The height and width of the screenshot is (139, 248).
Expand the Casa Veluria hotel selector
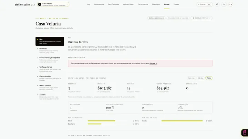[x=53, y=4]
